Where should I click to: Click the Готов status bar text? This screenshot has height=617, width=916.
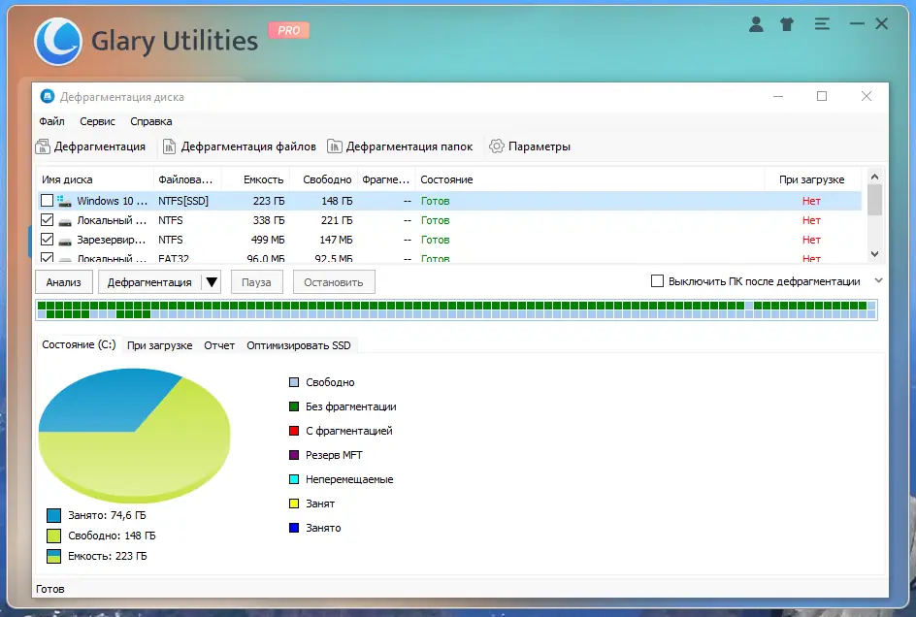50,589
